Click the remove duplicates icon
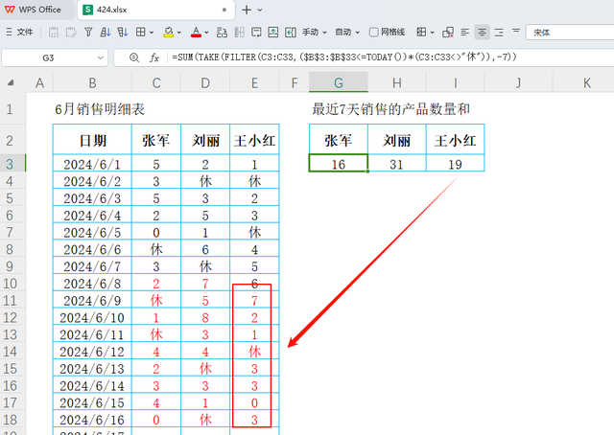Screen dimensions: 614x435 pos(448,32)
